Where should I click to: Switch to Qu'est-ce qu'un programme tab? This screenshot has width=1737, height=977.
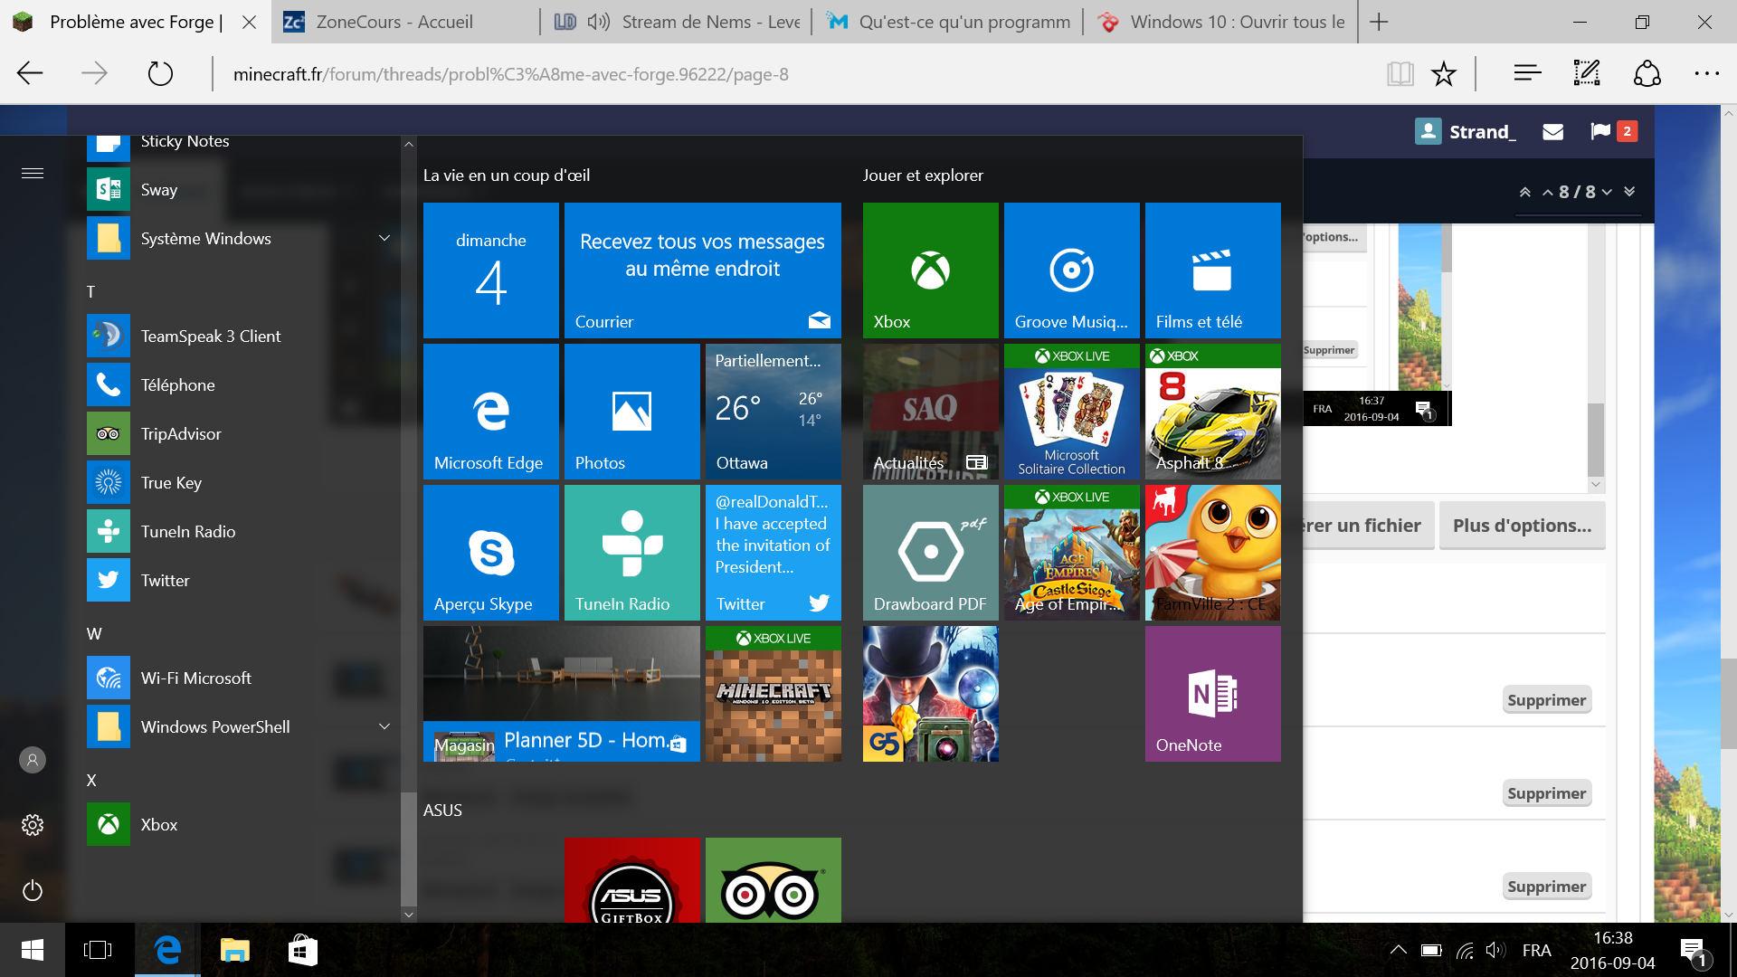coord(948,22)
